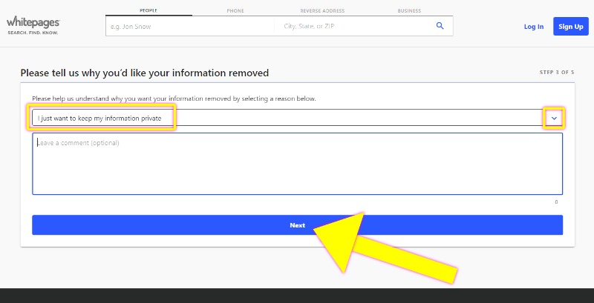This screenshot has width=594, height=303.
Task: Click the Sign Up button
Action: click(570, 27)
